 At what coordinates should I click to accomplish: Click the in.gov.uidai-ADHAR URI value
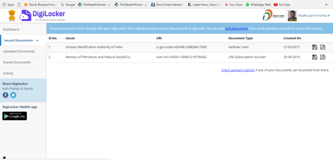tap(181, 47)
